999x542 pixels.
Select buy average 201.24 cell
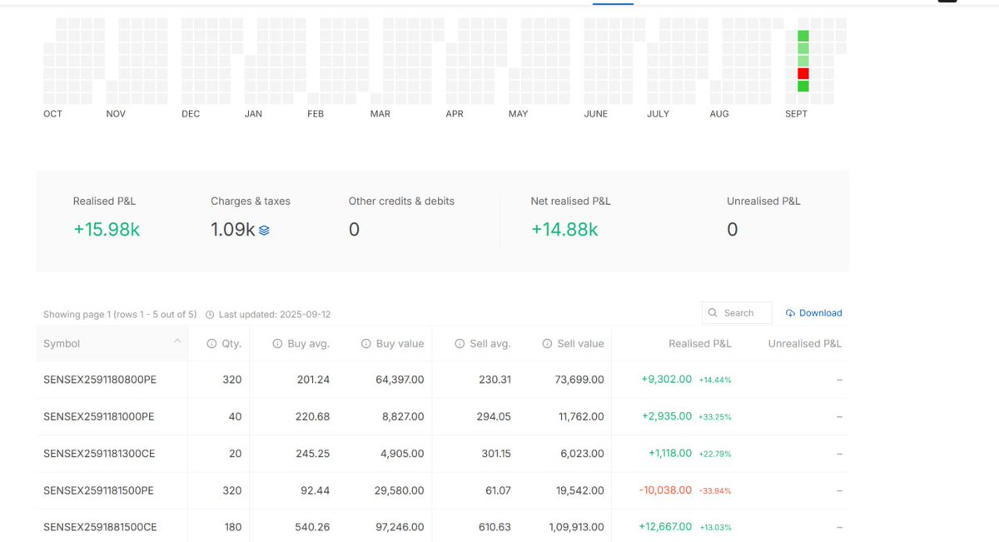point(313,380)
